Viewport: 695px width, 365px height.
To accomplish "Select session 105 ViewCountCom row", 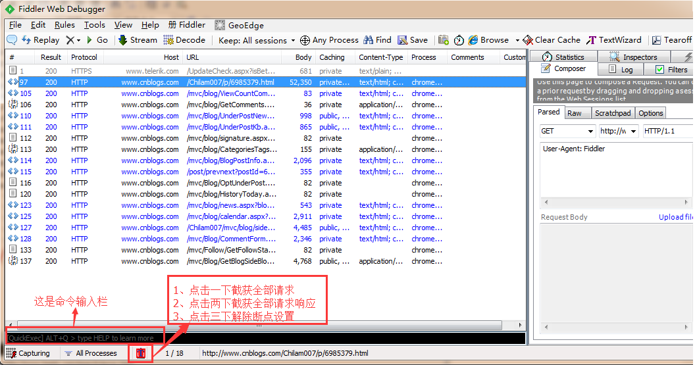I will click(x=265, y=93).
